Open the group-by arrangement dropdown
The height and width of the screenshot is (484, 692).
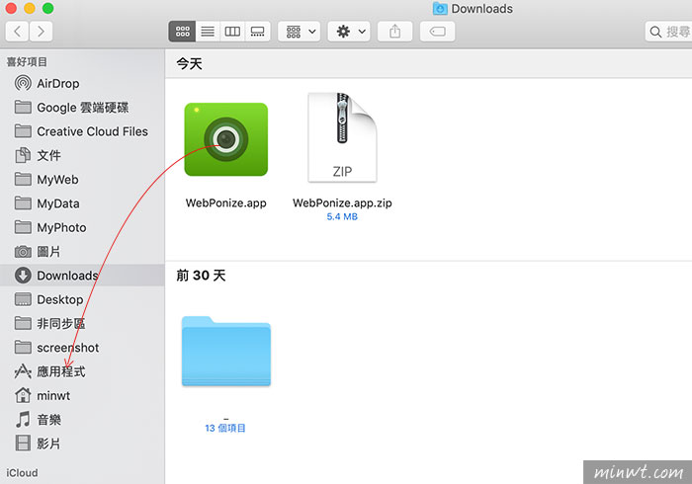(x=299, y=32)
